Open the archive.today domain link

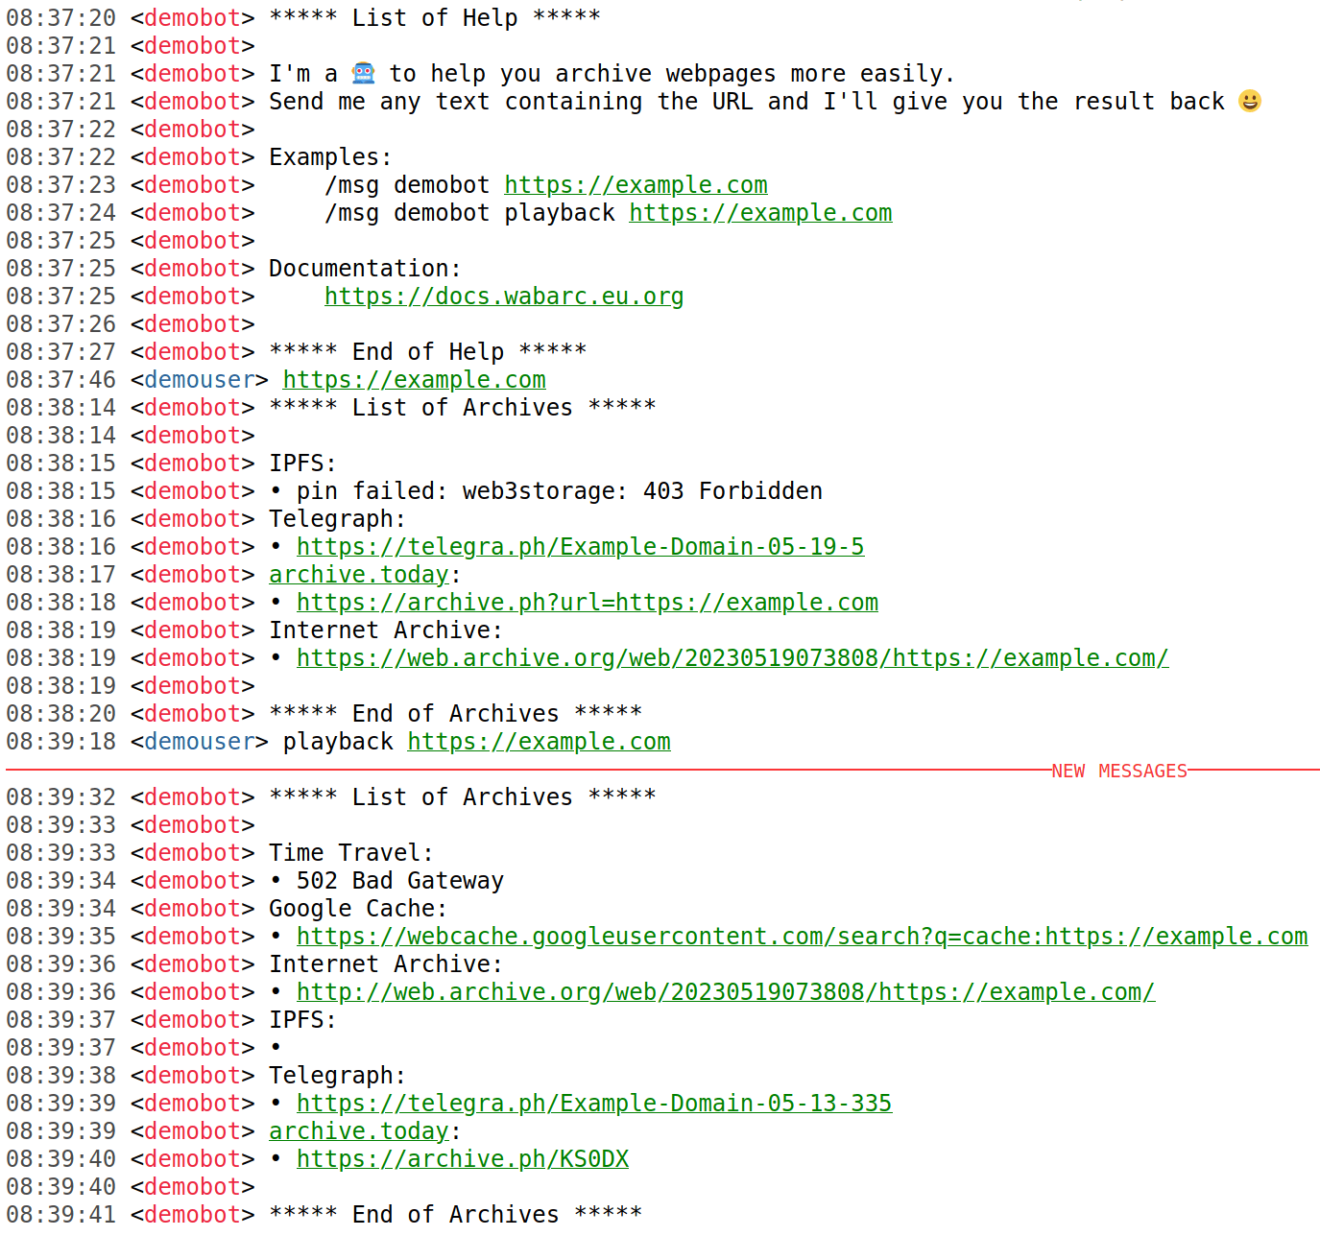click(357, 574)
